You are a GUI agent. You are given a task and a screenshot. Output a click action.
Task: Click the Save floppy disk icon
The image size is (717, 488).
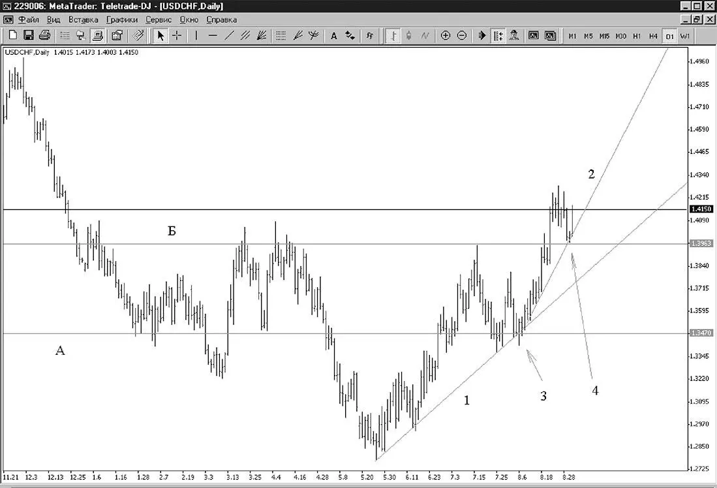(28, 35)
